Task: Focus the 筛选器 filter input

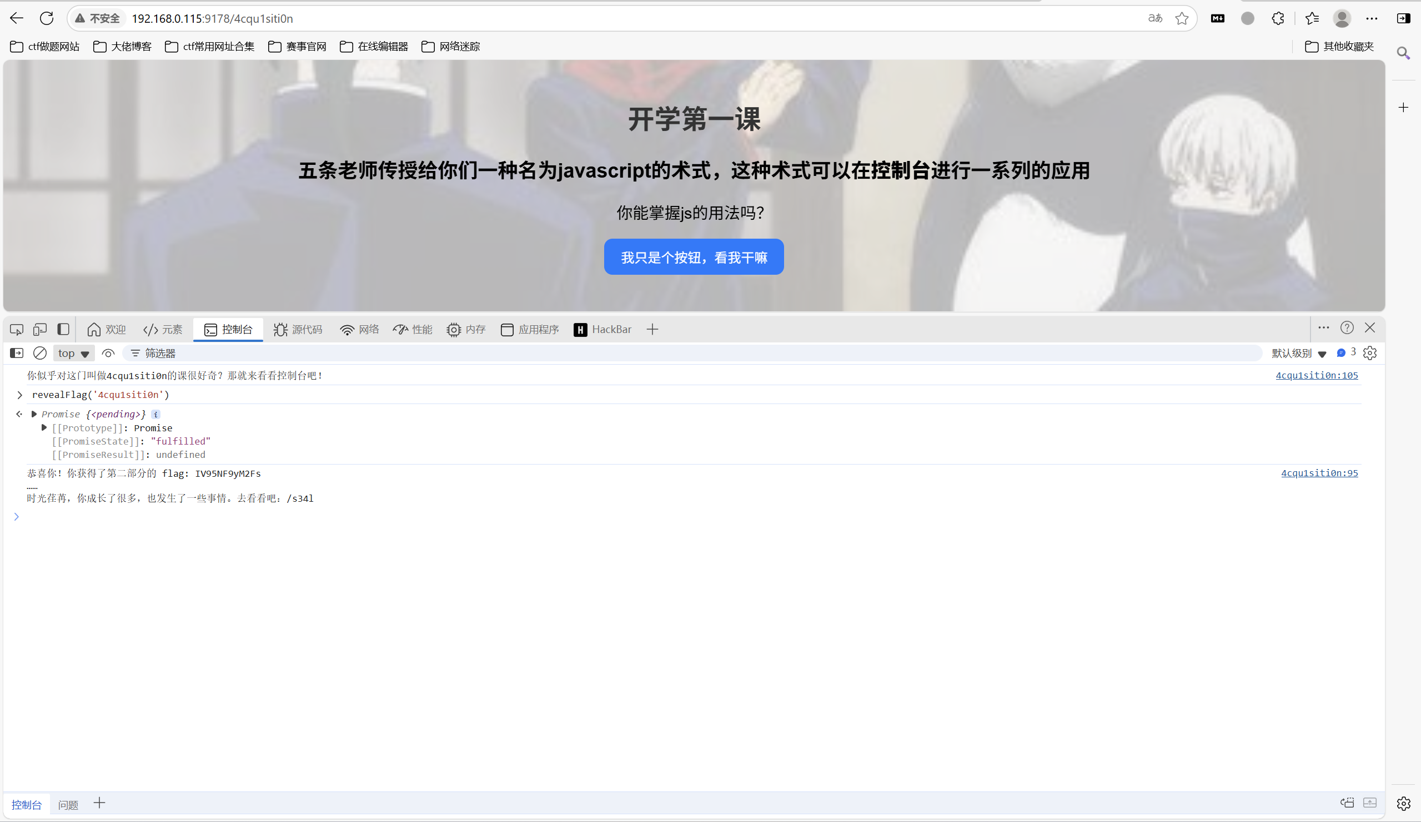Action: [x=694, y=353]
